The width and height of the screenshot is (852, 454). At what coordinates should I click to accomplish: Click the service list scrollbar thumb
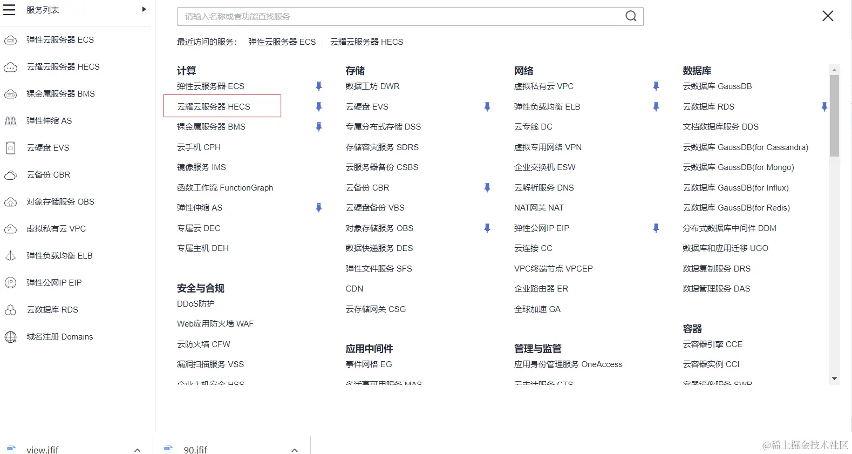point(834,116)
